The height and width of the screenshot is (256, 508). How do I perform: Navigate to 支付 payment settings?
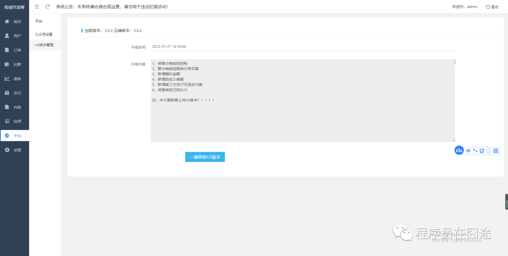[x=15, y=93]
